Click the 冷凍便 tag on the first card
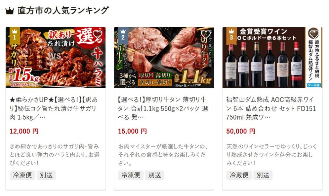The image size is (329, 196). tap(22, 175)
